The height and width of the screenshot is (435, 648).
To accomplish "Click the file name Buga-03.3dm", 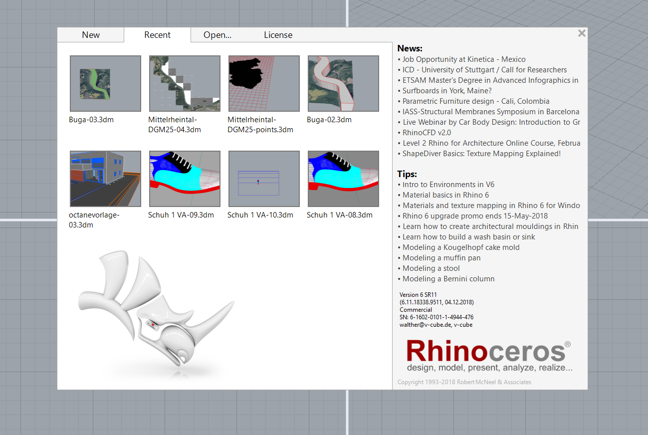I will (91, 120).
